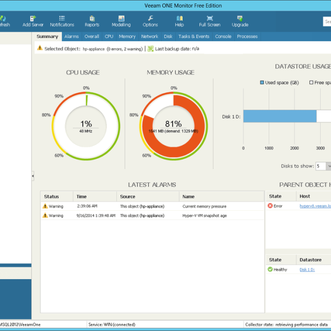Image resolution: width=331 pixels, height=331 pixels.
Task: Switch to the Summary tab
Action: (47, 36)
